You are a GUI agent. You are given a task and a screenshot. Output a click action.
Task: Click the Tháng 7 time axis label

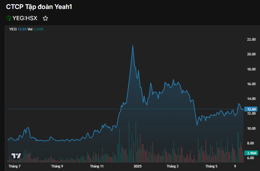(15, 166)
